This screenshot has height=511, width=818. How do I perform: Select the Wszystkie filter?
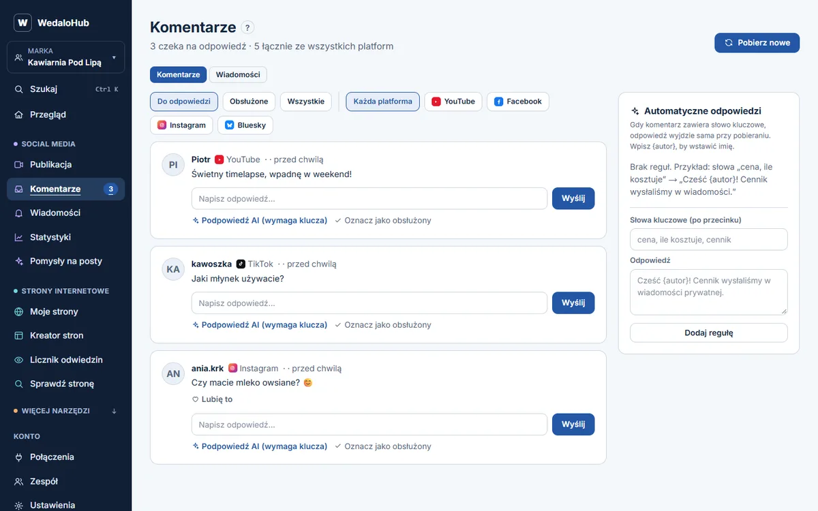coord(306,102)
